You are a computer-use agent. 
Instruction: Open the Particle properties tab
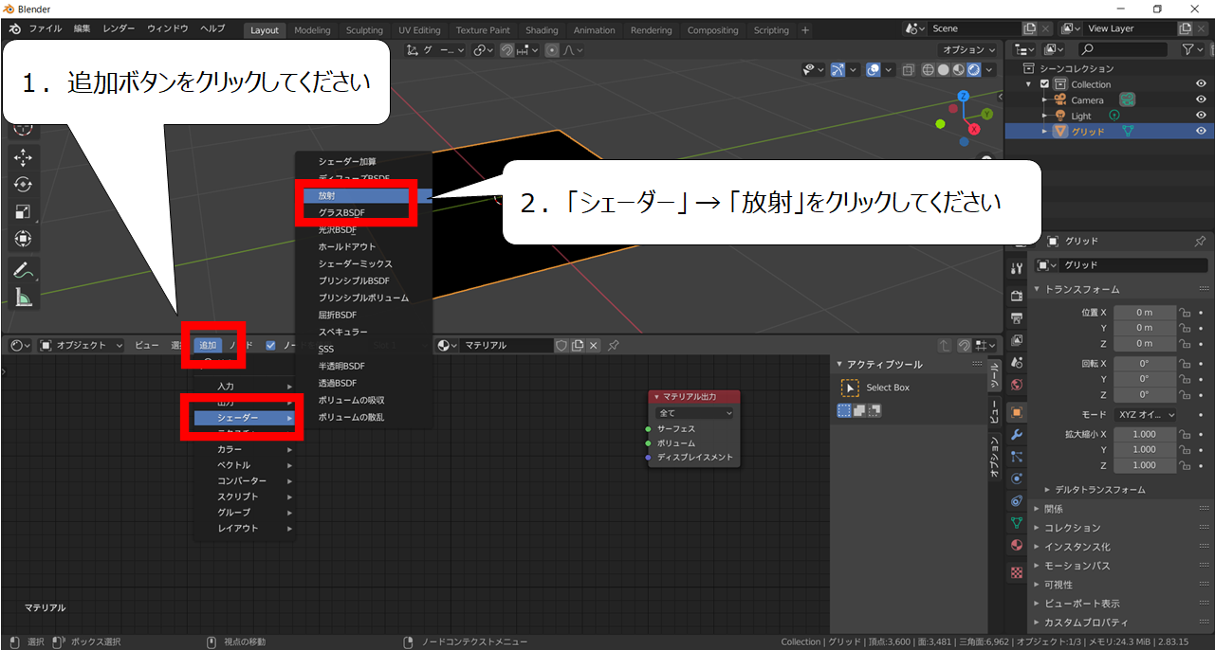pos(1016,457)
